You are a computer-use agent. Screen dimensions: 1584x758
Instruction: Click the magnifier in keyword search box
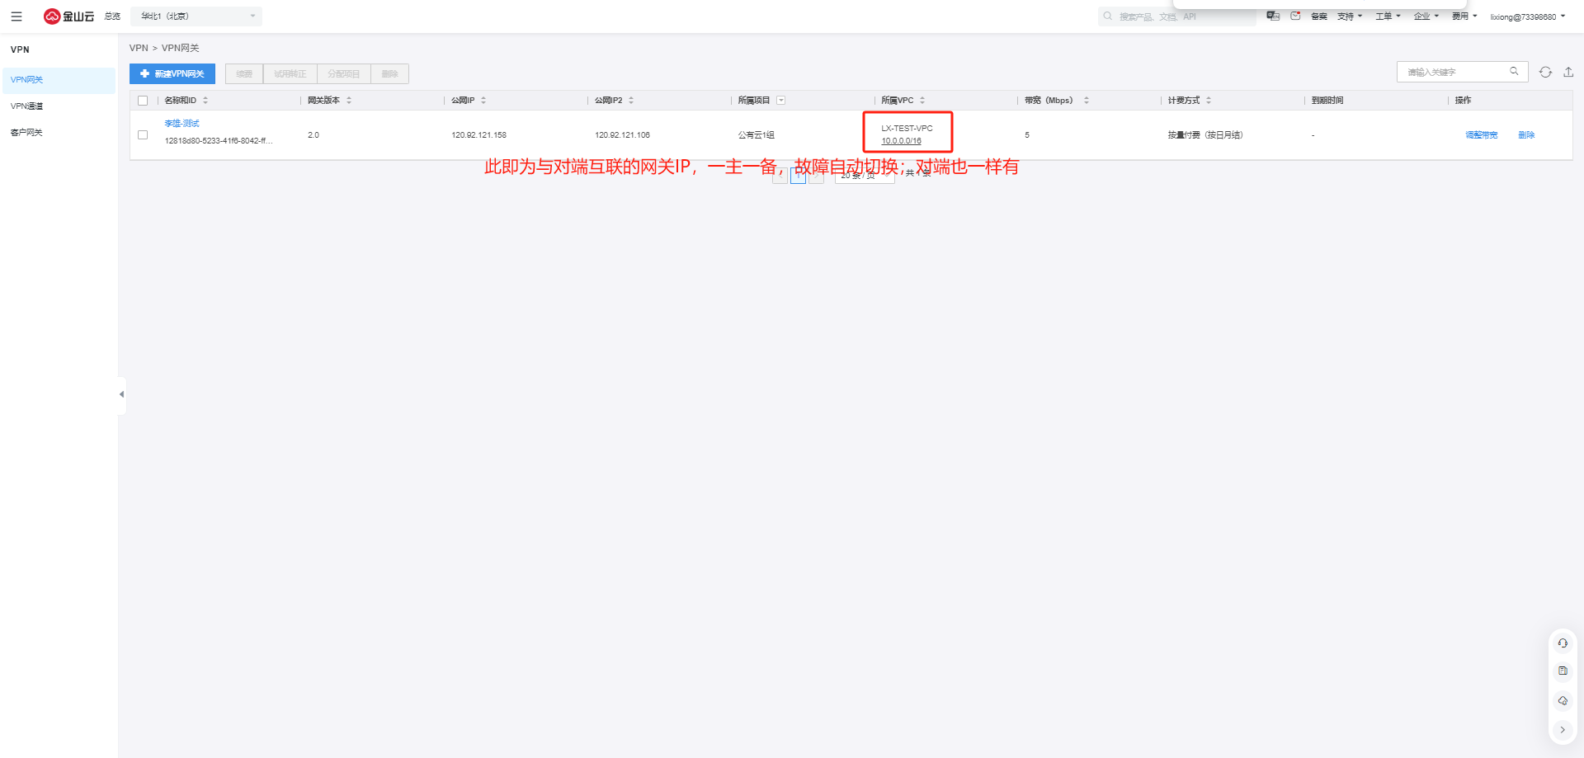[x=1514, y=72]
